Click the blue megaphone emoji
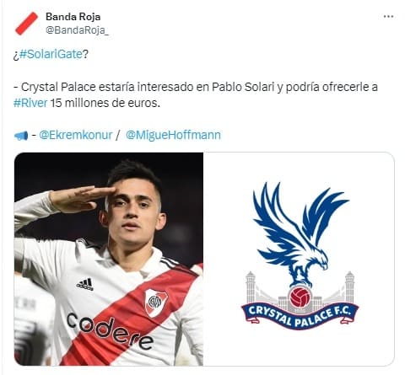Screen dimensions: 405x375 pyautogui.click(x=21, y=136)
